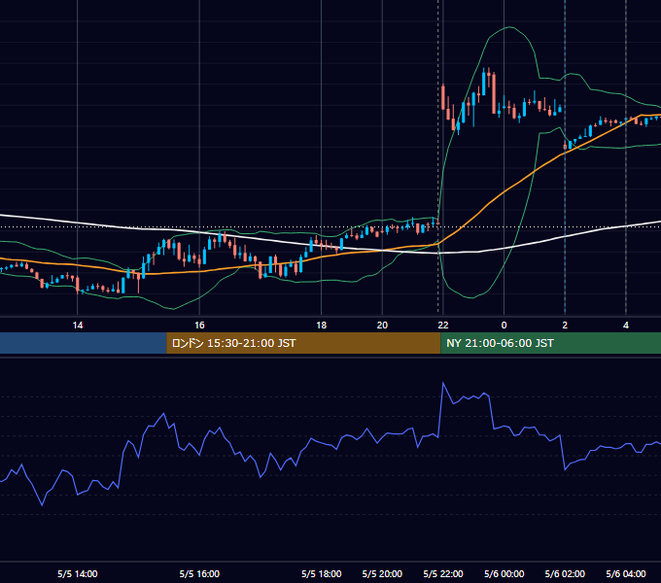Click the 2 hour axis label
661x583 pixels.
point(565,326)
